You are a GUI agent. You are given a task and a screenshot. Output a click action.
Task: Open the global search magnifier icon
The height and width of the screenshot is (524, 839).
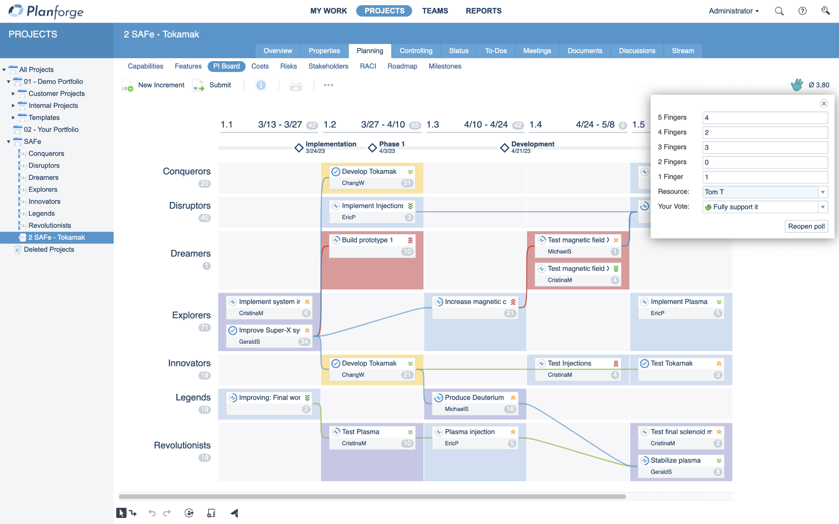click(779, 11)
